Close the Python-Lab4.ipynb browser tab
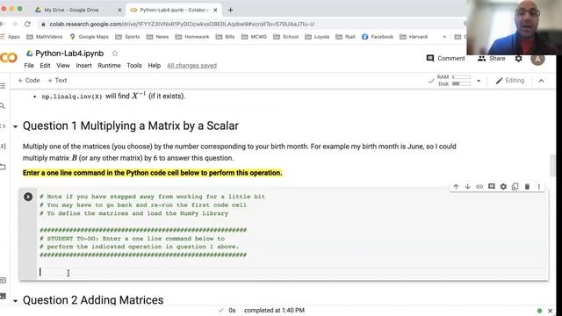 point(215,10)
